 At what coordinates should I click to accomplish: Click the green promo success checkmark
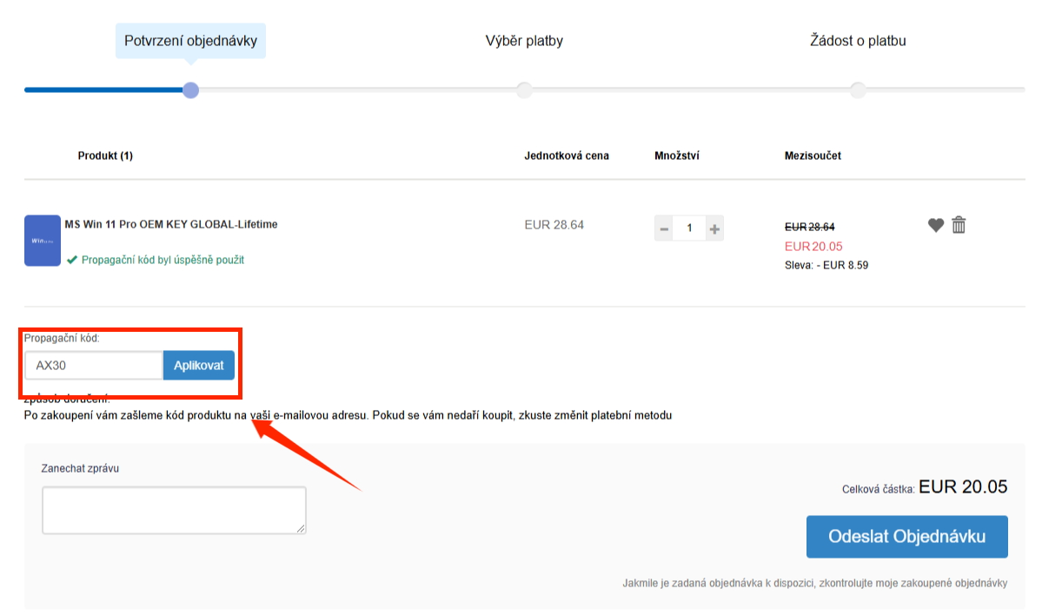coord(72,260)
